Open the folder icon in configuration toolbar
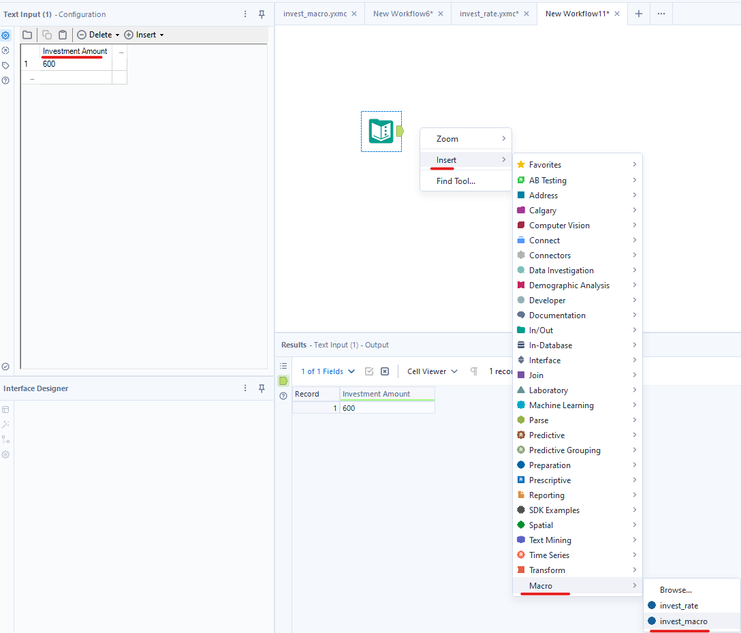The height and width of the screenshot is (633, 741). [x=27, y=35]
